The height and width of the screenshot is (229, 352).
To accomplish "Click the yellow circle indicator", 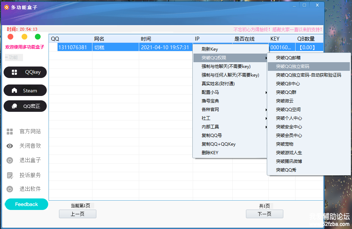I will [x=24, y=37].
